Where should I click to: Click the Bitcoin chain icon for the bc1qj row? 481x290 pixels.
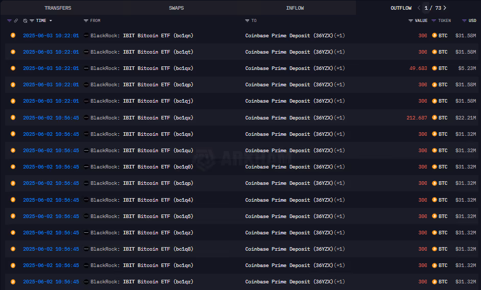tap(13, 101)
